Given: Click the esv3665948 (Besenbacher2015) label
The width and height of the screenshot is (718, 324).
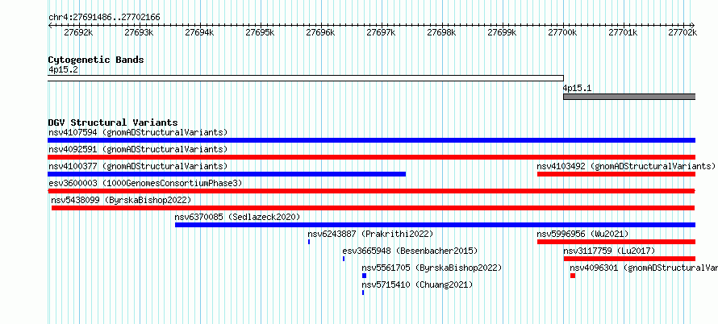Looking at the screenshot, I should 410,251.
